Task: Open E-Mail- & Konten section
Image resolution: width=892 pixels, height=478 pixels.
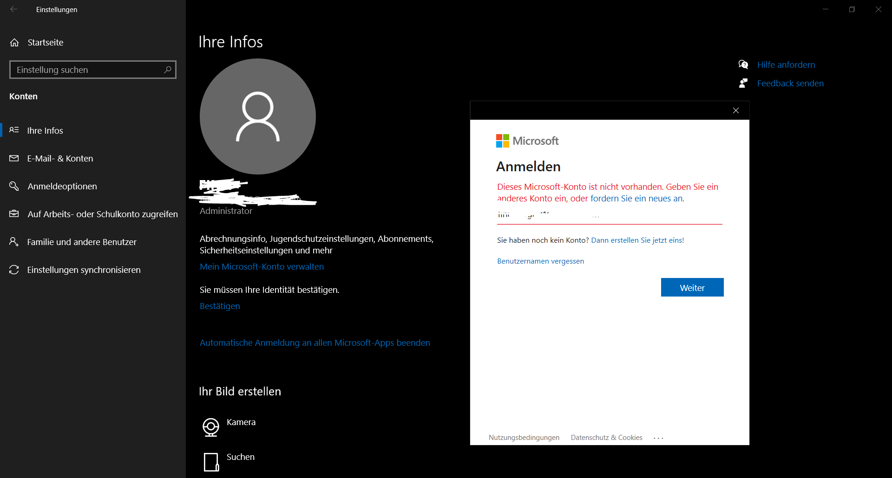Action: 93,158
